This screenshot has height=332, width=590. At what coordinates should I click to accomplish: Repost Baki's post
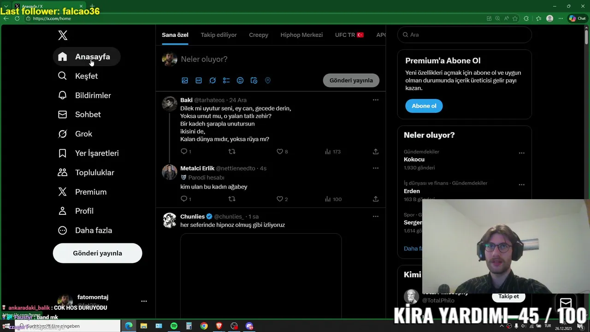tap(232, 151)
